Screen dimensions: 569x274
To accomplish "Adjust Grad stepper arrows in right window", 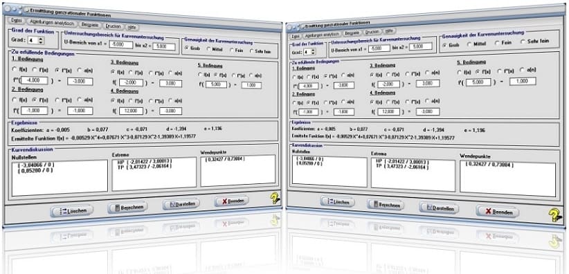I will pos(313,52).
